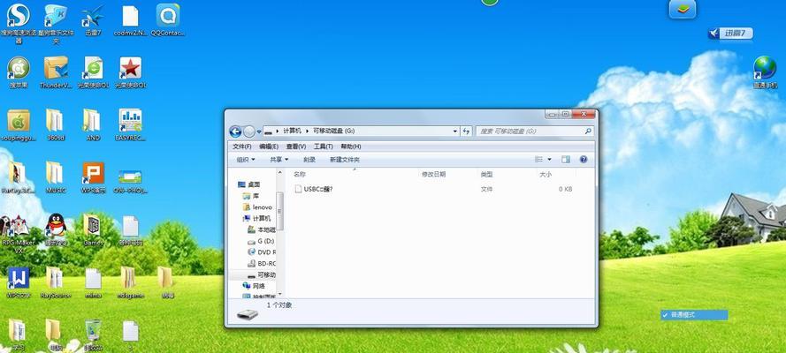The height and width of the screenshot is (353, 786).
Task: Refresh the Explorer address bar
Action: point(467,131)
